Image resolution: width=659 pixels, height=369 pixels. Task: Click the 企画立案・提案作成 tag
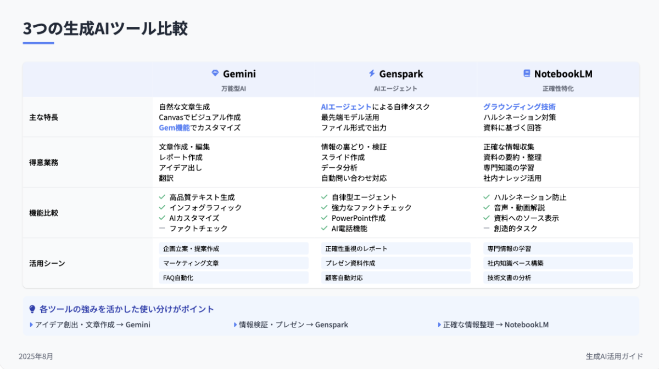191,248
